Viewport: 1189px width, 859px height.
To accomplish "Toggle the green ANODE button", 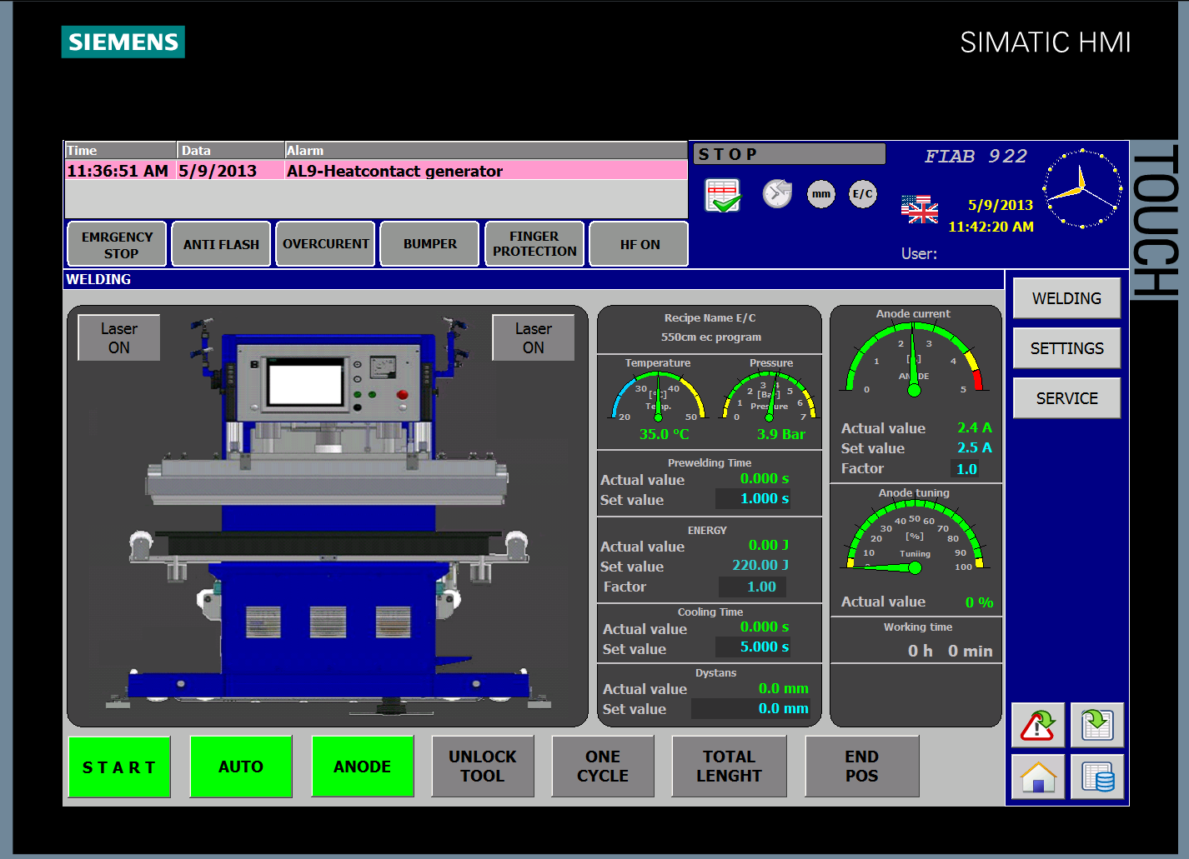I will tap(362, 767).
